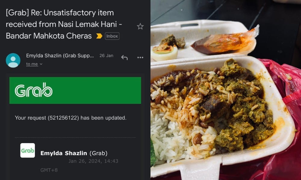Click the halved boiled egg in the photo

tap(165, 52)
